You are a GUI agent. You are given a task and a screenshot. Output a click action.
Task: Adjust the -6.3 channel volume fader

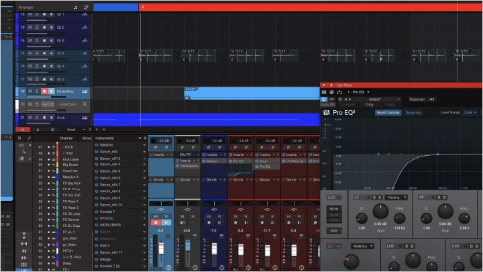(x=161, y=248)
